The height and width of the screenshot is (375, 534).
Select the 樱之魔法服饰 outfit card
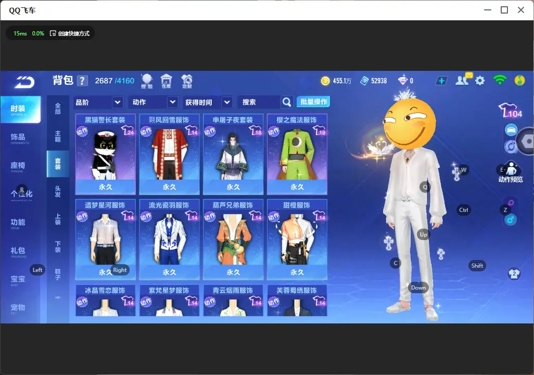point(297,155)
